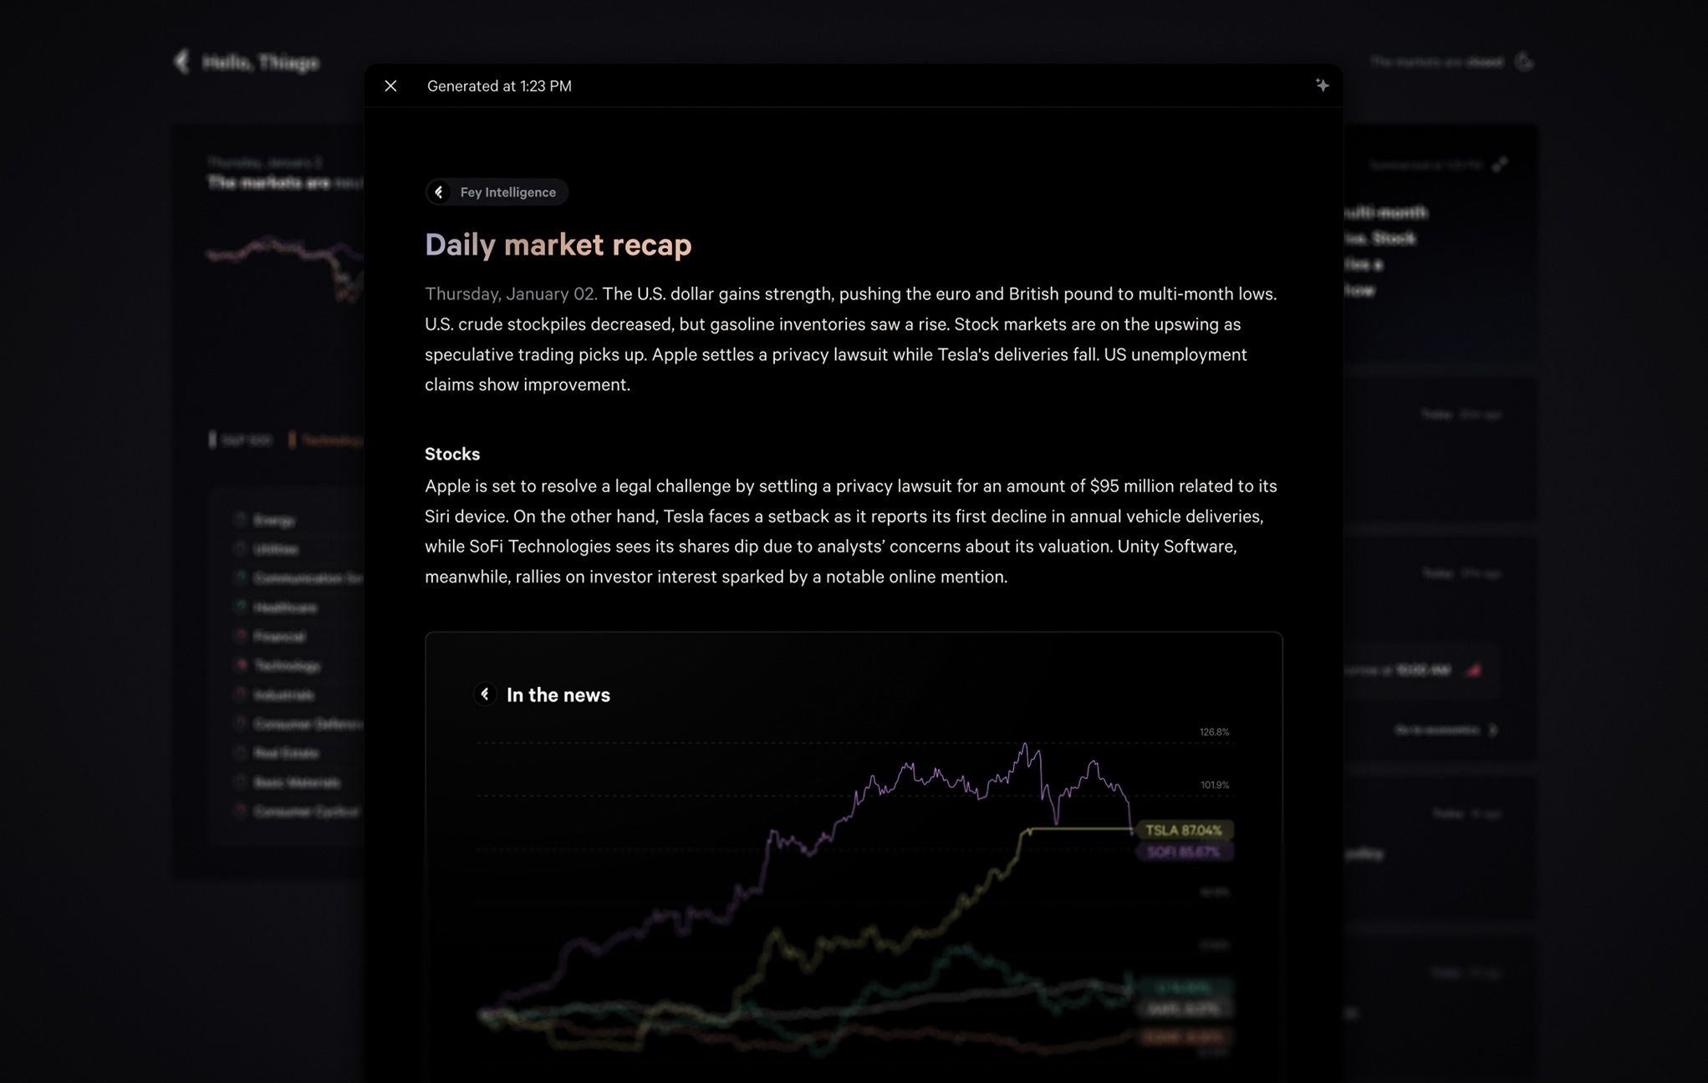Toggle the S&P 500 chart legend

[x=241, y=440]
